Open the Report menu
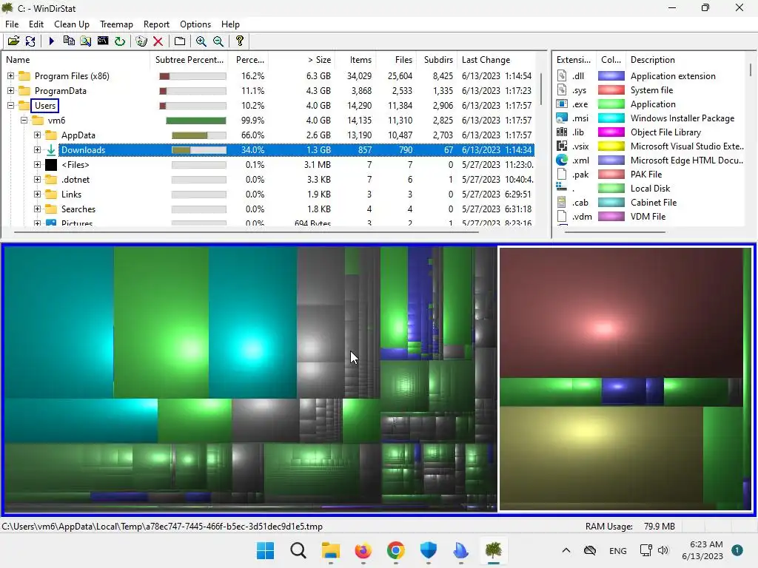This screenshot has height=568, width=758. click(x=156, y=24)
